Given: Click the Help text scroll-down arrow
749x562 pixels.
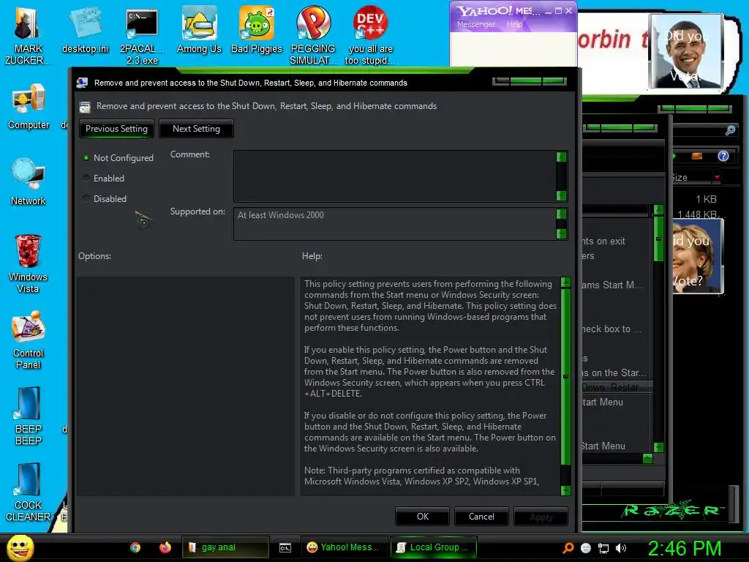Looking at the screenshot, I should pos(565,490).
